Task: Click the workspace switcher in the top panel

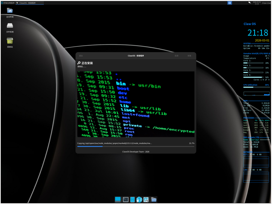Action: coord(229,3)
